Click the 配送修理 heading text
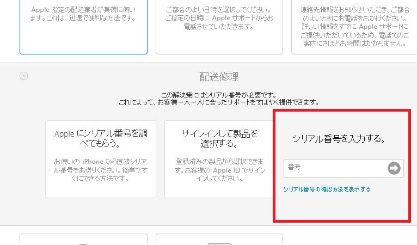Screen dimensions: 417x245 [219, 77]
